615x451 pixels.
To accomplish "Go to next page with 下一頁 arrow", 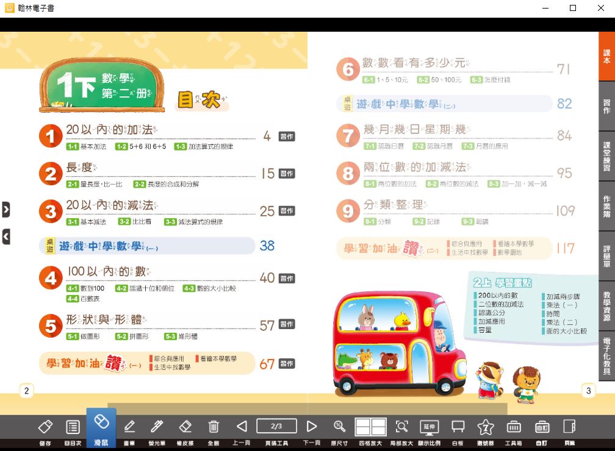I will tap(312, 427).
